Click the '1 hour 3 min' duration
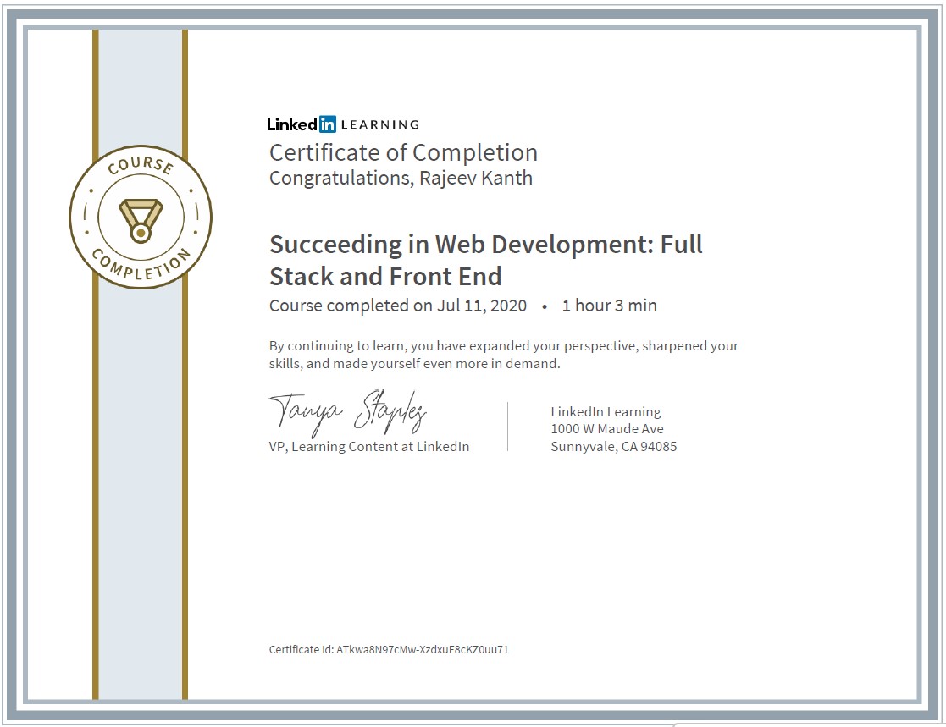Image resolution: width=946 pixels, height=727 pixels. [x=609, y=306]
